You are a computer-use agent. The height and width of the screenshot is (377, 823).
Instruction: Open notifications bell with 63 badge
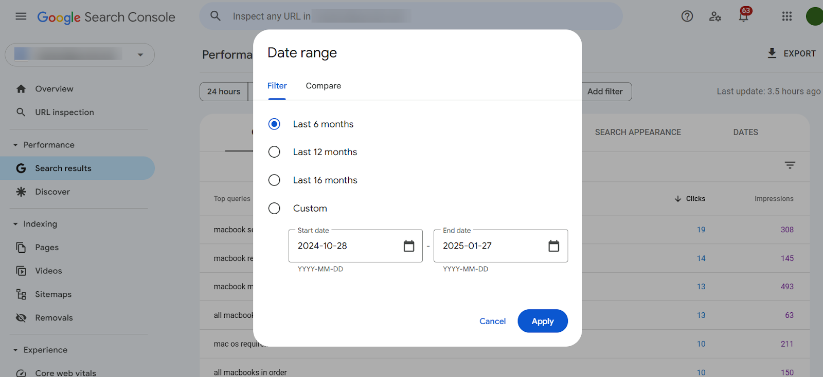tap(744, 15)
